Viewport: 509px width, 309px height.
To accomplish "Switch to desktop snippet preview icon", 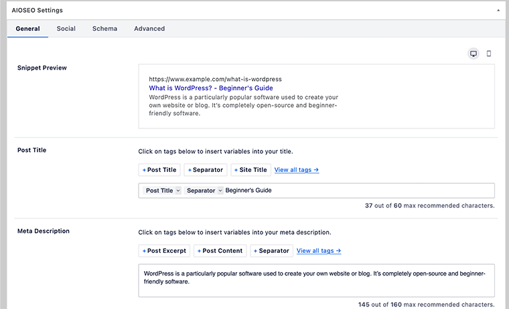I will [474, 54].
